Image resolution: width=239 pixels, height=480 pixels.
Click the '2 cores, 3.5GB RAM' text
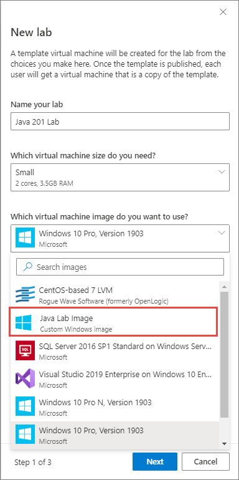click(x=44, y=183)
